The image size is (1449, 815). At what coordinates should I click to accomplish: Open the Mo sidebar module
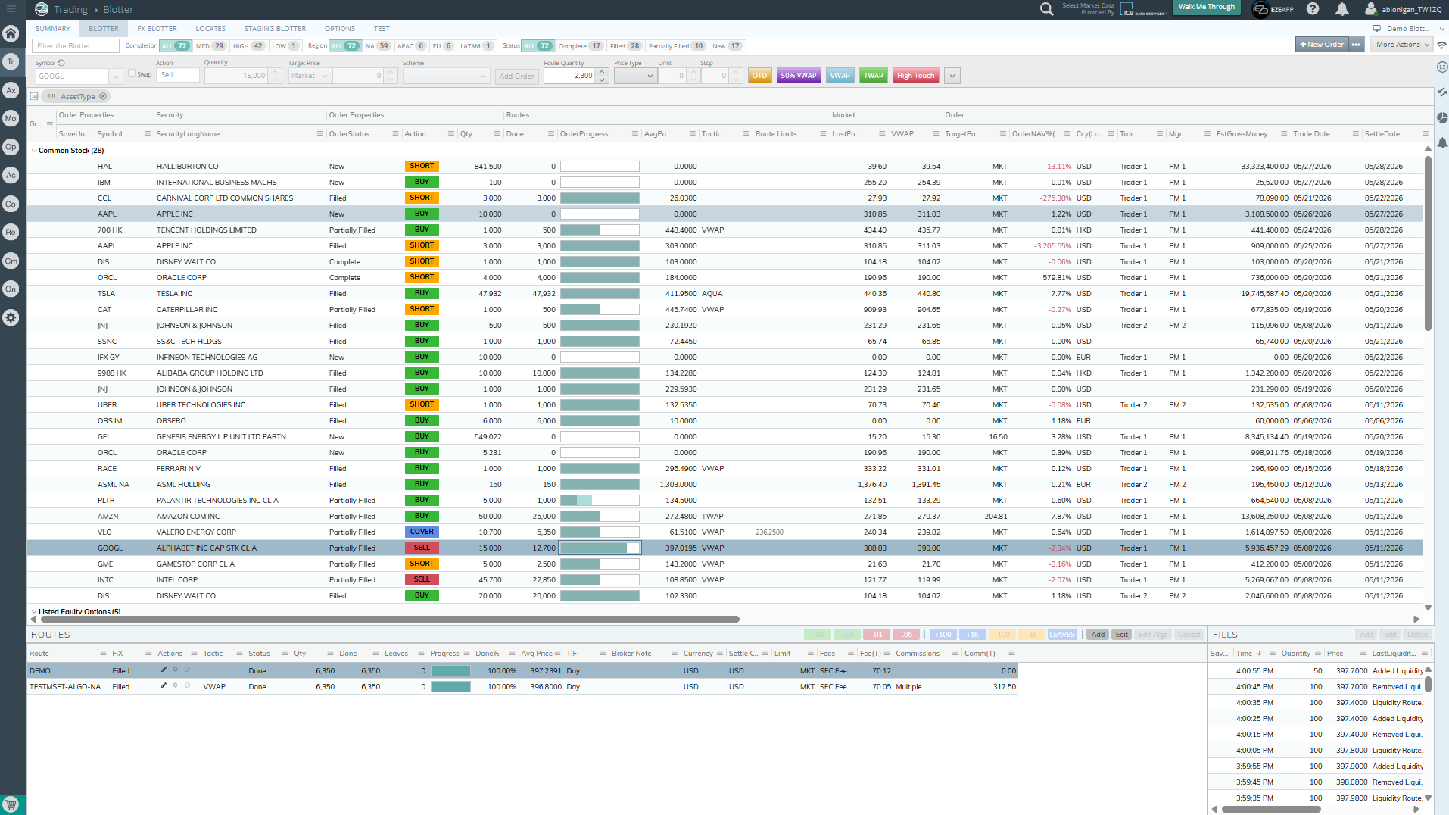click(11, 119)
